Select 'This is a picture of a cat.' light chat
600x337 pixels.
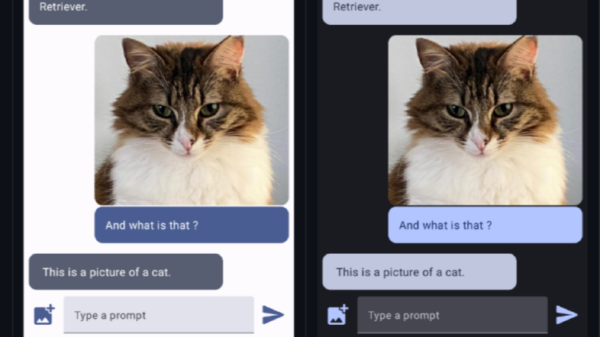pyautogui.click(x=126, y=272)
